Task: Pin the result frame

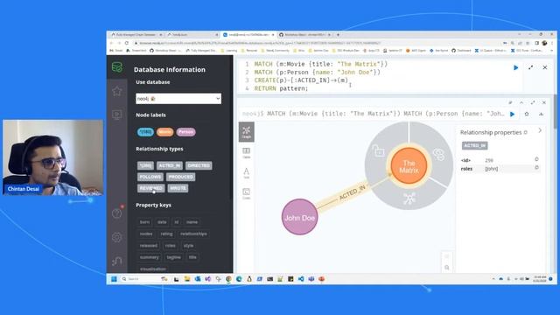Action: (x=510, y=102)
